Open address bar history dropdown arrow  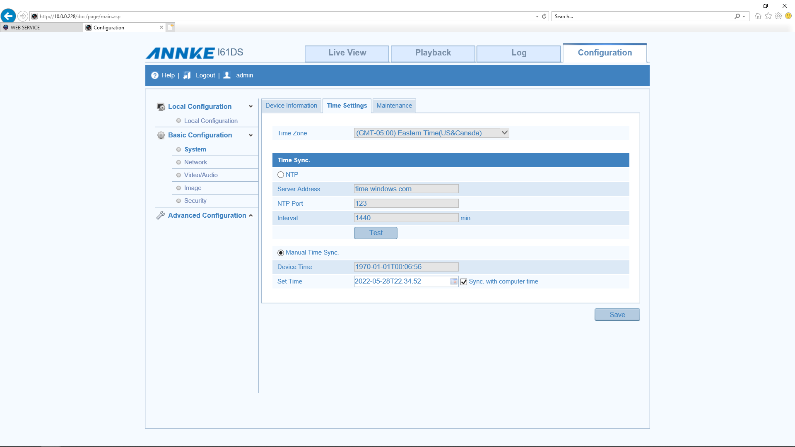pos(537,17)
